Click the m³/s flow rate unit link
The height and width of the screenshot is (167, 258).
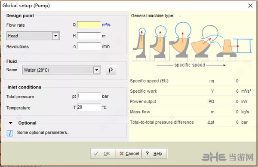(x=106, y=25)
